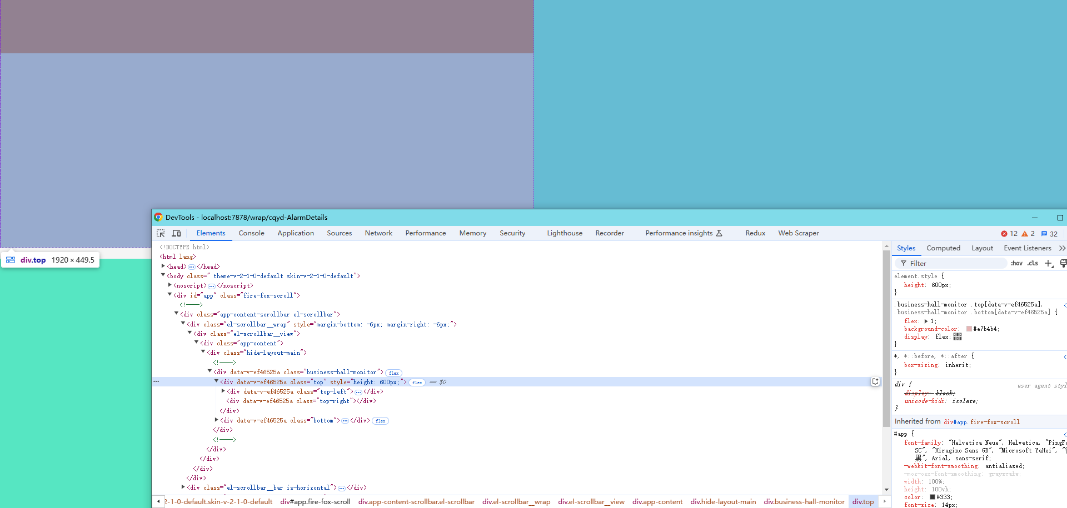Select div.el-scrollbar__view in the breadcrumb

coord(591,502)
